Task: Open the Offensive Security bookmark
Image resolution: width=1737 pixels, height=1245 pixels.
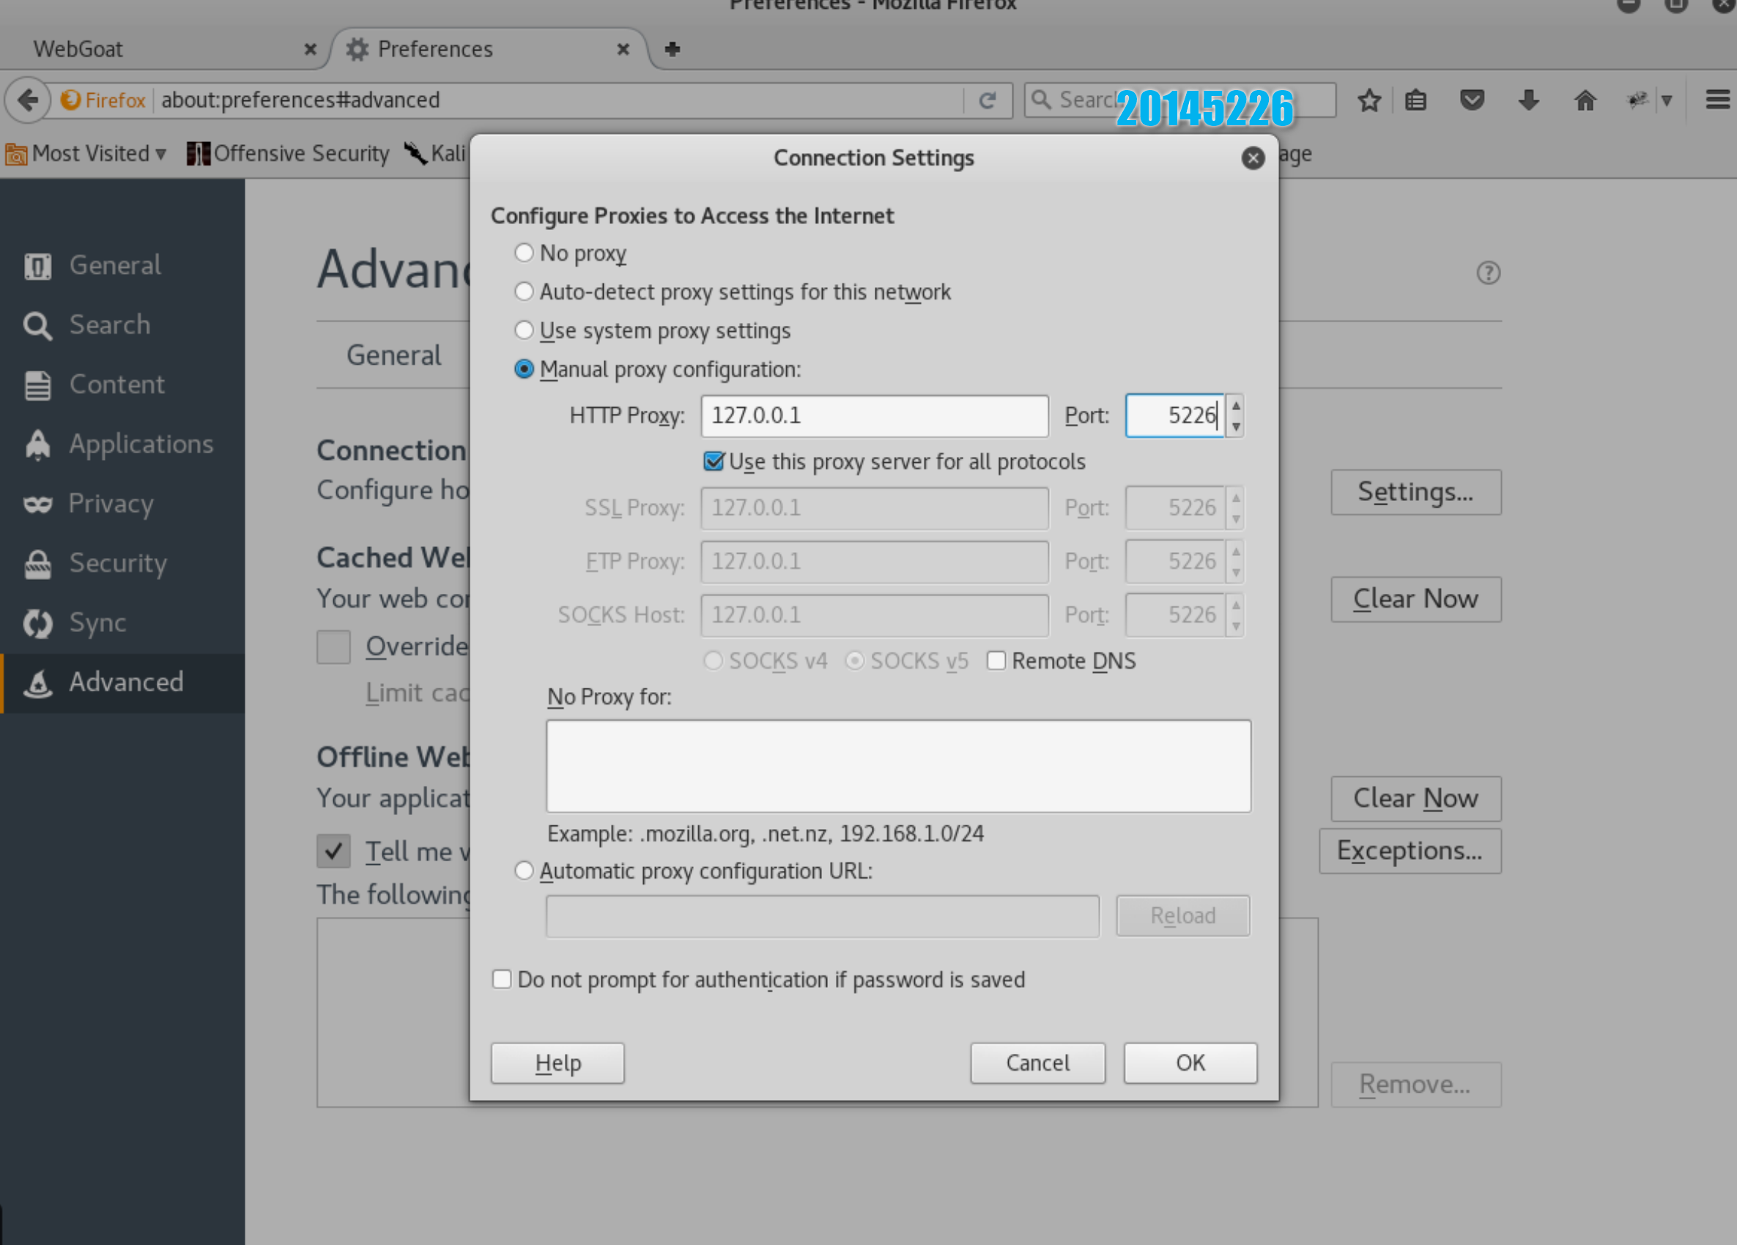Action: (288, 154)
